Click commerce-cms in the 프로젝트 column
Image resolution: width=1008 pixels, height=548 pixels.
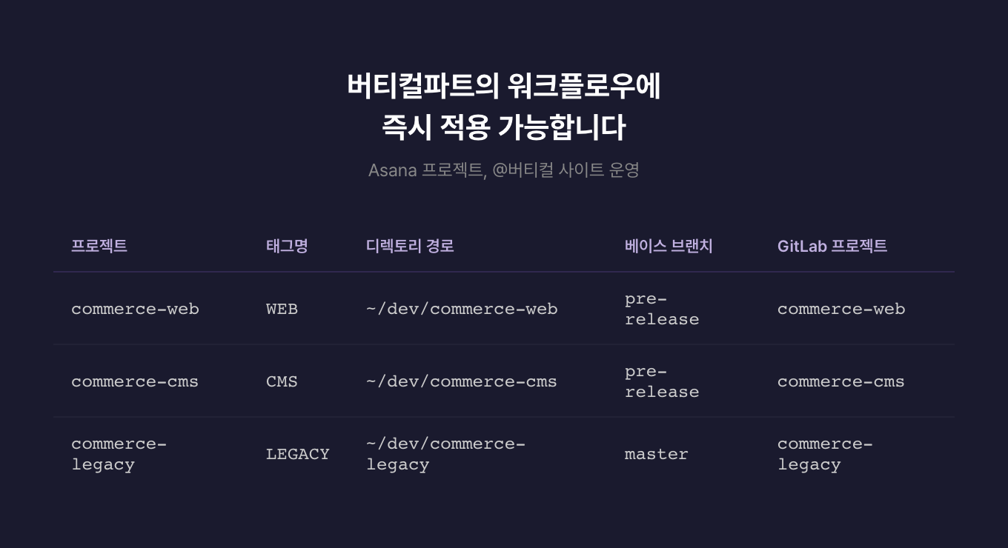pyautogui.click(x=135, y=381)
